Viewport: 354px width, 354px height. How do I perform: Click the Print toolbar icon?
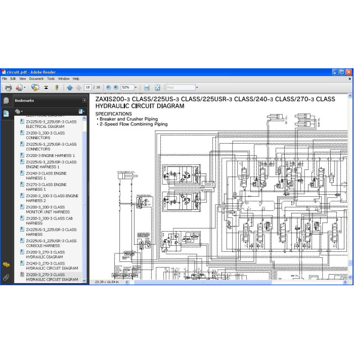coord(9,87)
